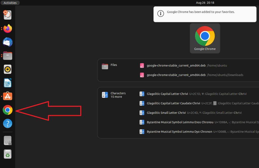
Task: Launch Rhythmbox music player from the dock
Action: click(x=7, y=69)
